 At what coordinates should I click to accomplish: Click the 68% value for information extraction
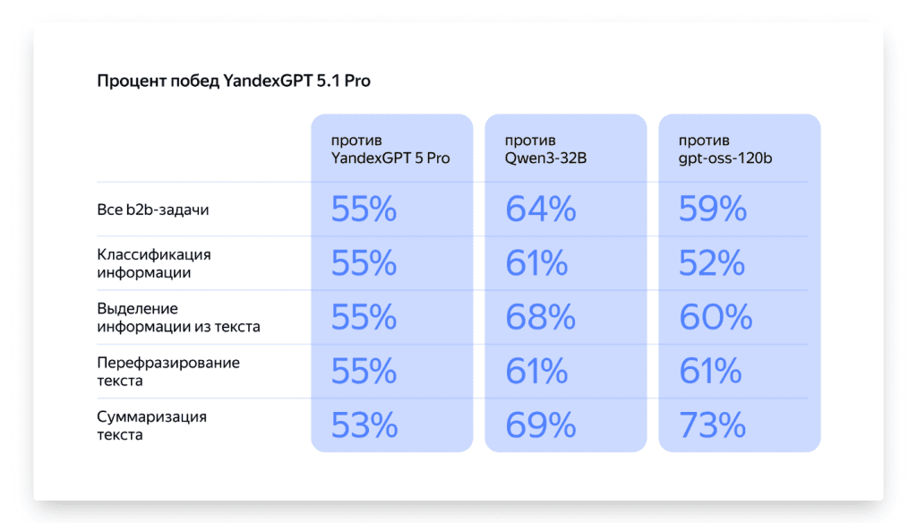pyautogui.click(x=539, y=318)
